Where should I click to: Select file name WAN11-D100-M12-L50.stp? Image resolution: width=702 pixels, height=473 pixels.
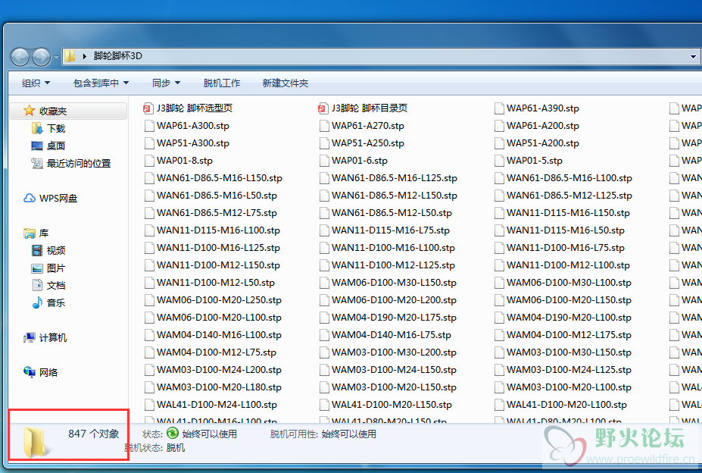tap(216, 283)
